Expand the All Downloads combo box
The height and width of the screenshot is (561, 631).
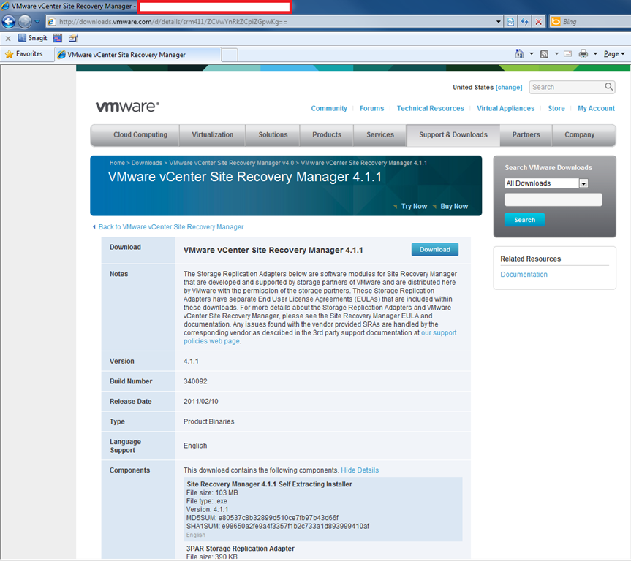546,183
